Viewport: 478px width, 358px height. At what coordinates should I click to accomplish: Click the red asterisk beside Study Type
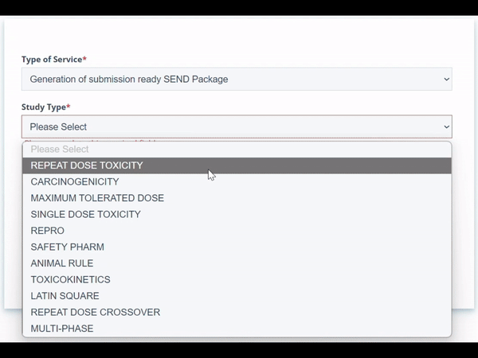(x=69, y=106)
